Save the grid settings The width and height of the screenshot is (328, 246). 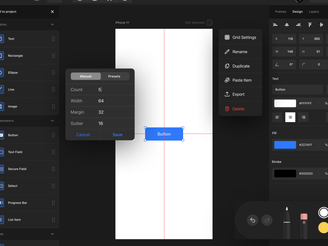pyautogui.click(x=117, y=135)
